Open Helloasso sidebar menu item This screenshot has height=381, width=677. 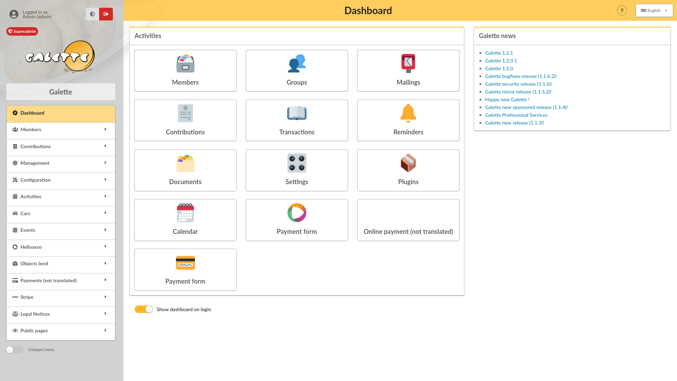(x=61, y=248)
